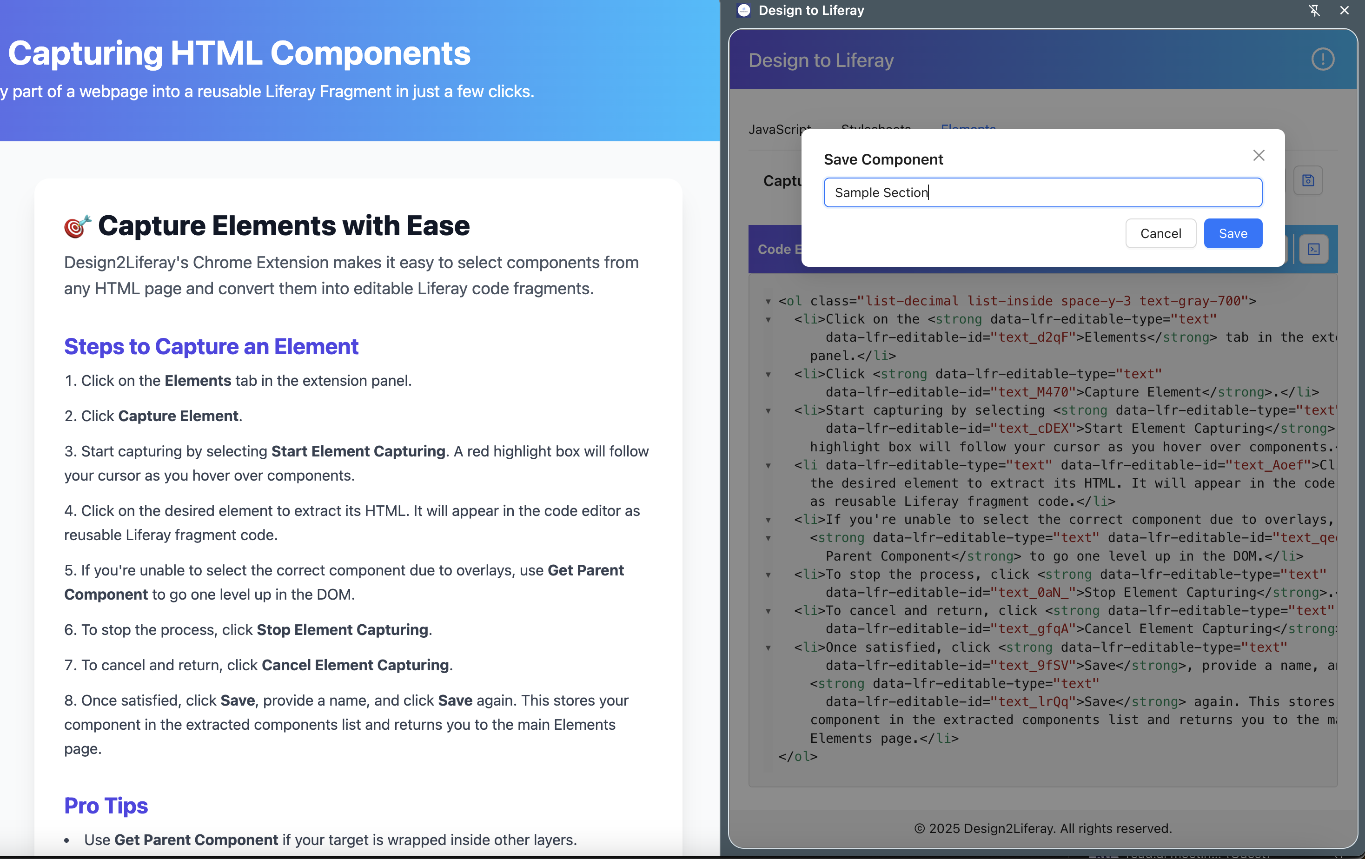Click step 2 "Click Capture Element"

tap(153, 416)
